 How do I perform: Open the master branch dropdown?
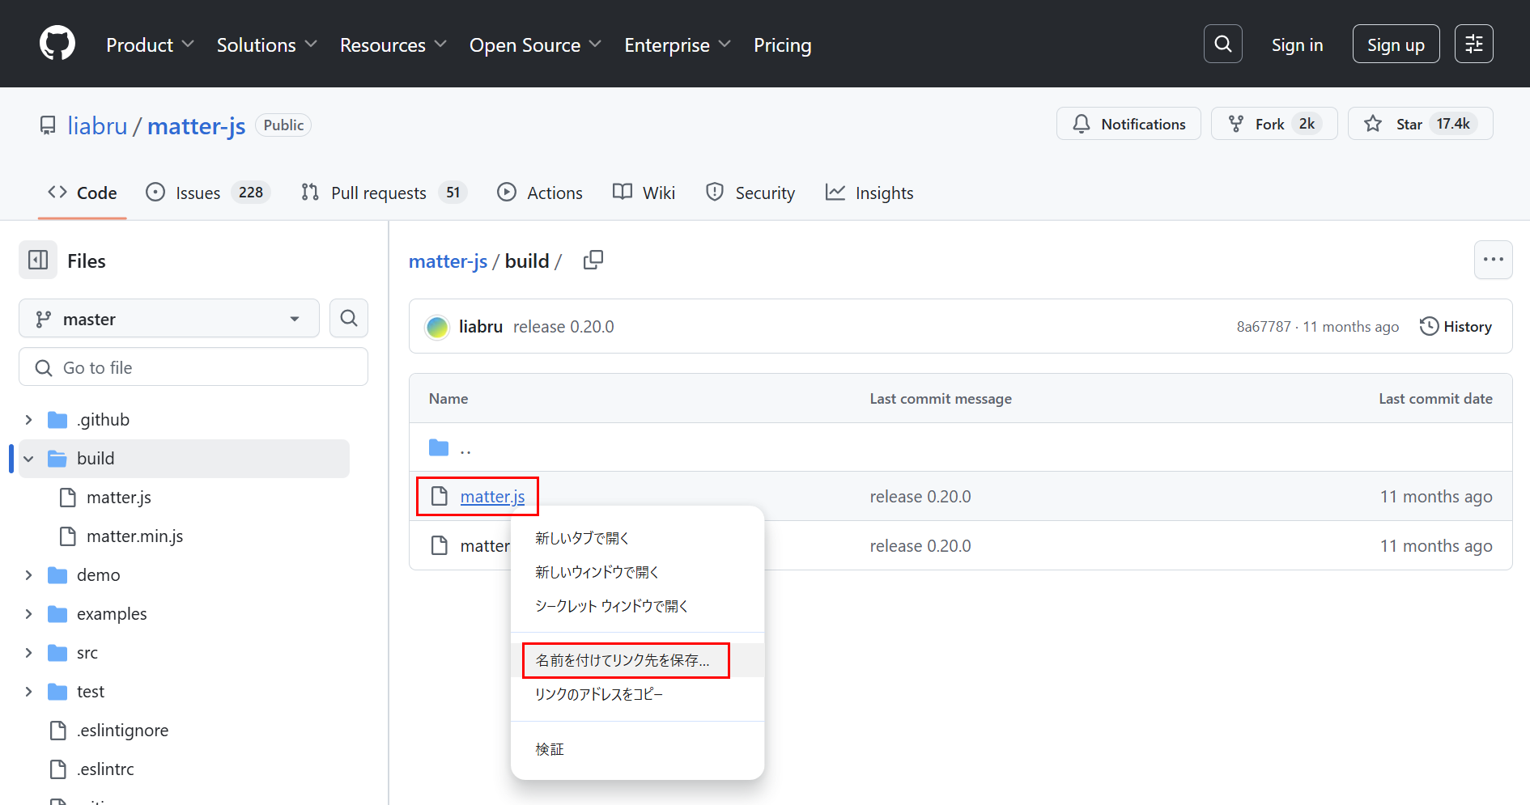pos(168,319)
